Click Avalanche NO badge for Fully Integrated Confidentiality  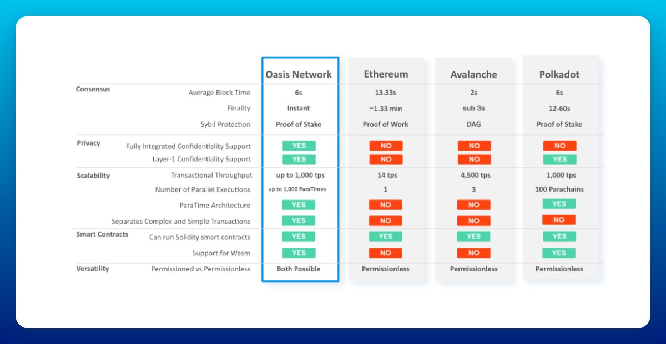pyautogui.click(x=474, y=146)
